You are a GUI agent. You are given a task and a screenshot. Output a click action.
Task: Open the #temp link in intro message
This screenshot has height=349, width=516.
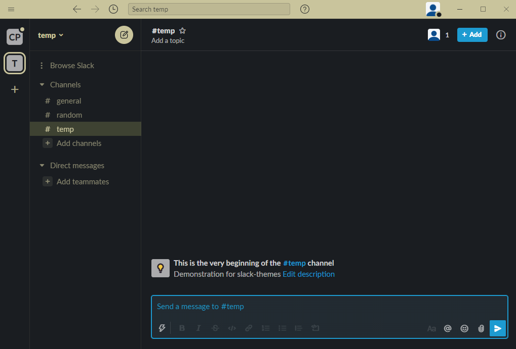coord(294,263)
